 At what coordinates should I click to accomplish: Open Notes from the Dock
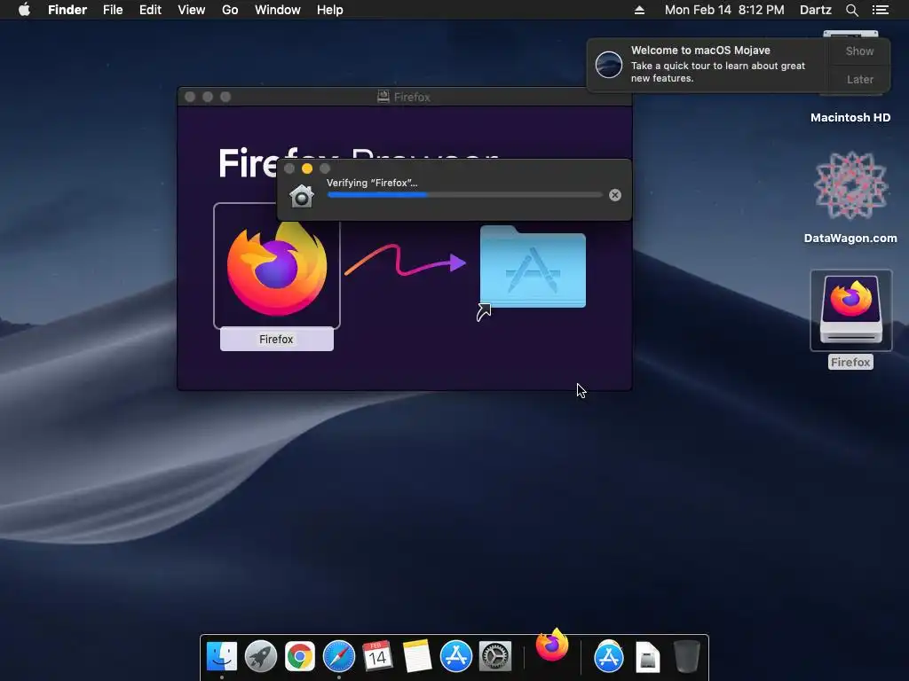(x=417, y=657)
